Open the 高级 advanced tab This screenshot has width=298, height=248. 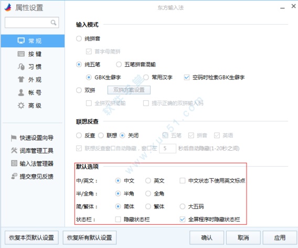(33, 106)
